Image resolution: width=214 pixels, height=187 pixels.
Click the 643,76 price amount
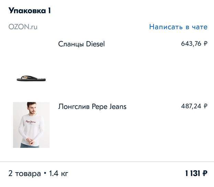click(x=191, y=44)
